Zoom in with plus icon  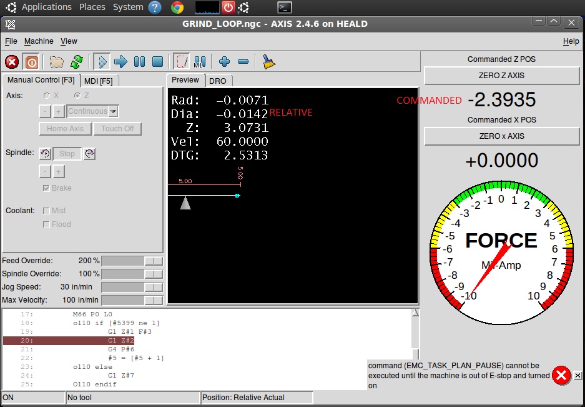(x=224, y=62)
